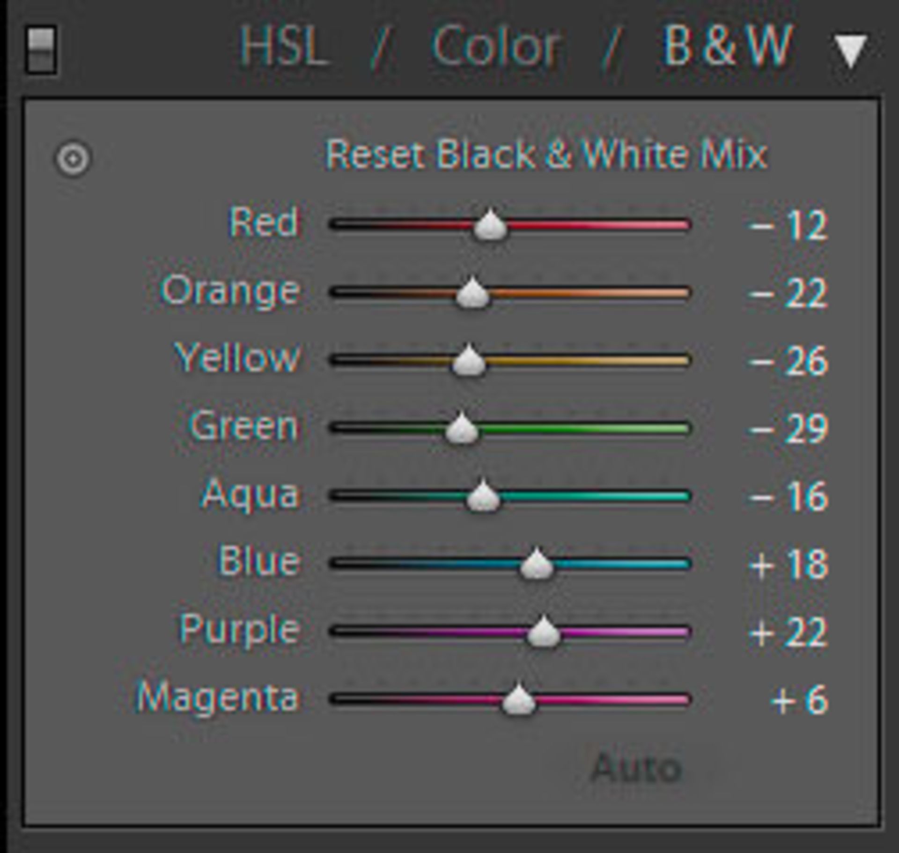Click the Red slider handle

click(490, 226)
